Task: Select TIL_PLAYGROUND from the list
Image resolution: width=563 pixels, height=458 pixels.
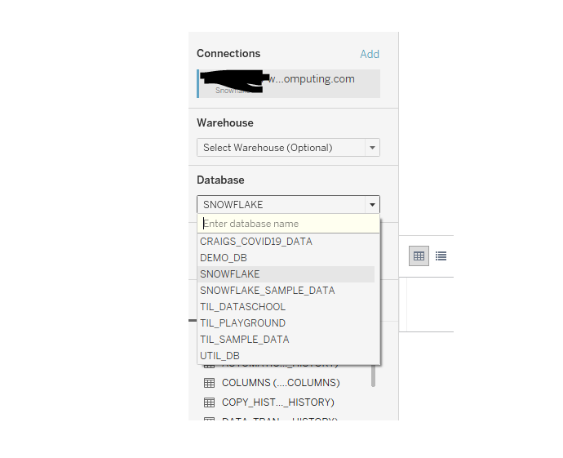Action: (x=242, y=323)
